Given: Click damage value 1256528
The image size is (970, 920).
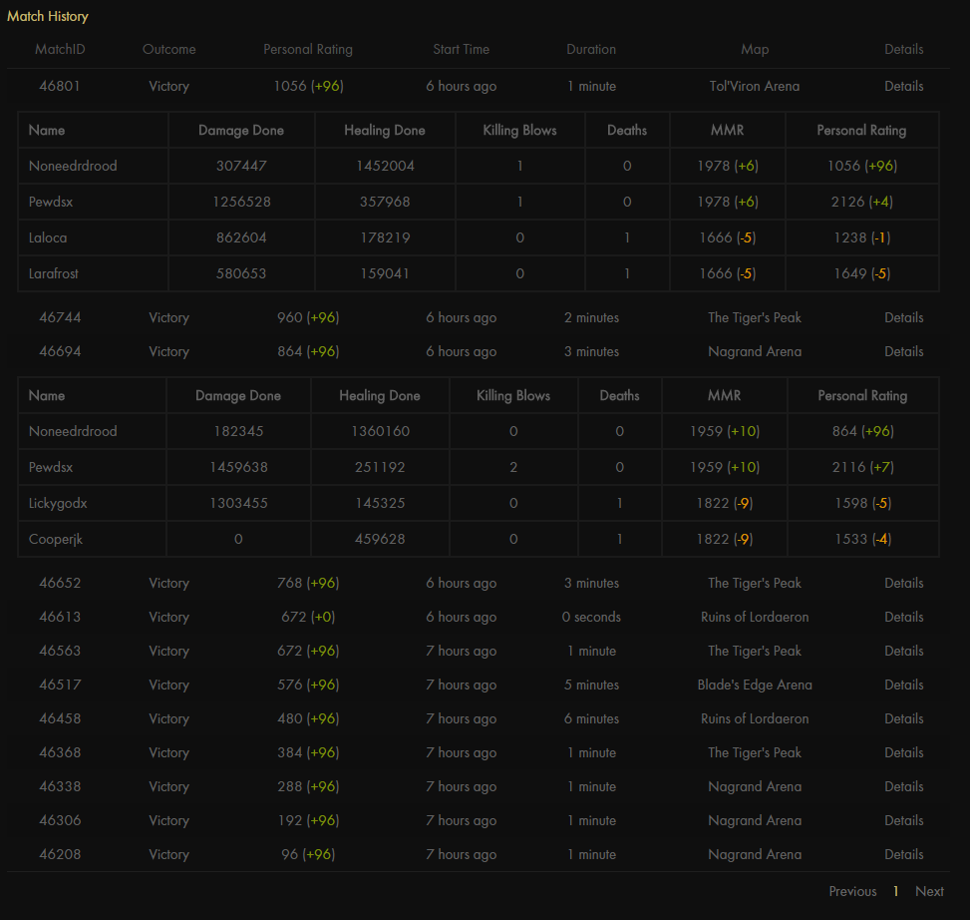Looking at the screenshot, I should pos(241,202).
